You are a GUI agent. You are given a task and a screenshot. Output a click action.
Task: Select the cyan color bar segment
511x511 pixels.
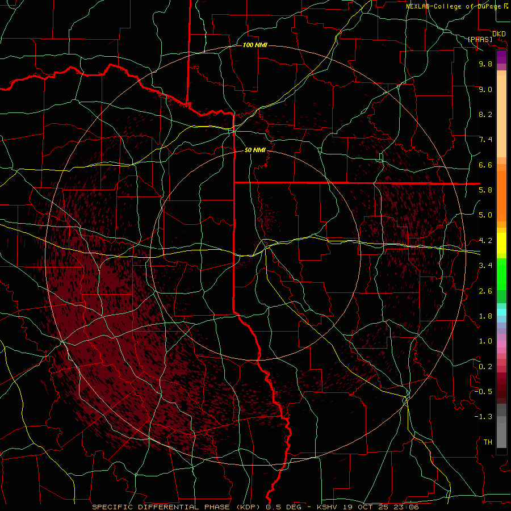(501, 312)
